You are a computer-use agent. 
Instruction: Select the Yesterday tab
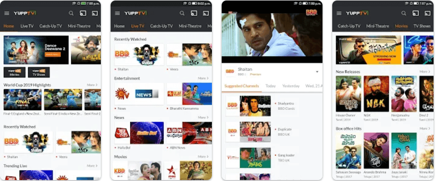pyautogui.click(x=290, y=86)
